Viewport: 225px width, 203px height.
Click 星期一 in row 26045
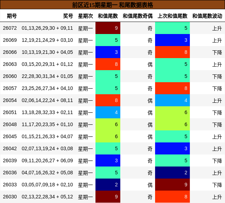pyautogui.click(x=86, y=137)
